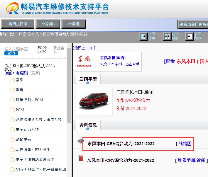Select the 当前车型 tab
Viewport: 208px width, 177px height.
click(88, 79)
